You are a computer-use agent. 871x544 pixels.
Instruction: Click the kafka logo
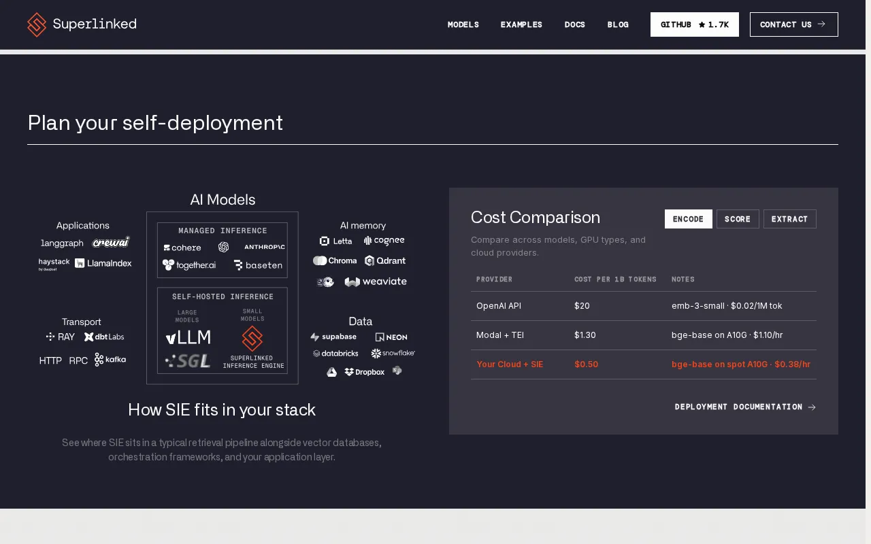[x=110, y=359]
